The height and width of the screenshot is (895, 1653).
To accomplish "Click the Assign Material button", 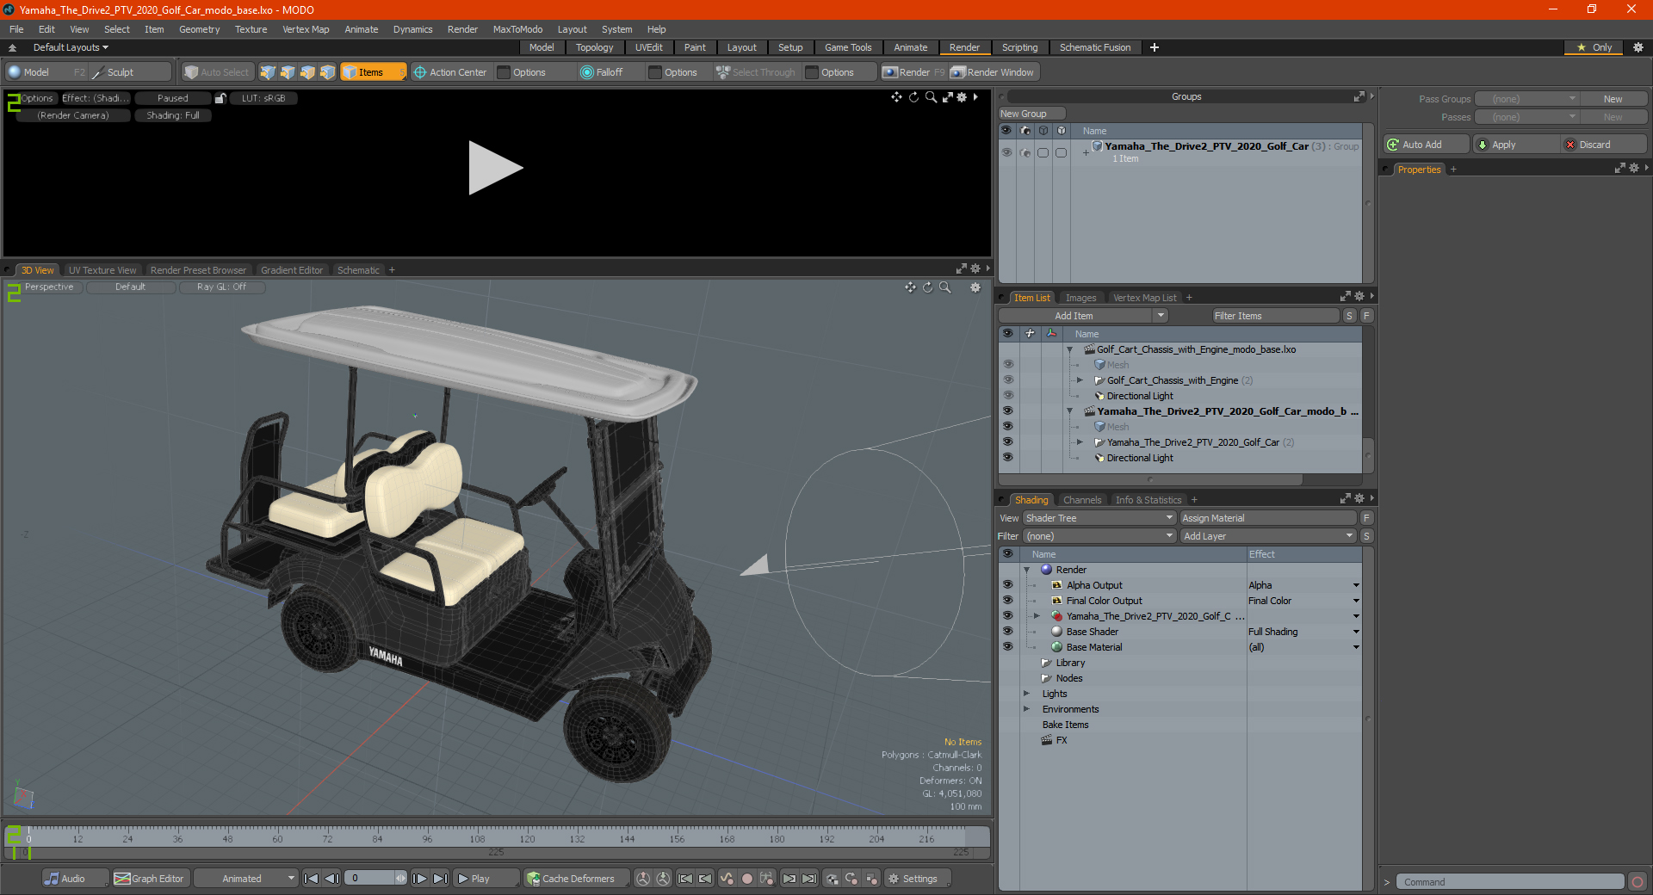I will click(1267, 518).
